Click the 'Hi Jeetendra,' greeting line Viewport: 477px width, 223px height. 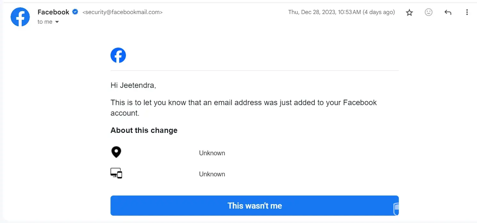(133, 85)
